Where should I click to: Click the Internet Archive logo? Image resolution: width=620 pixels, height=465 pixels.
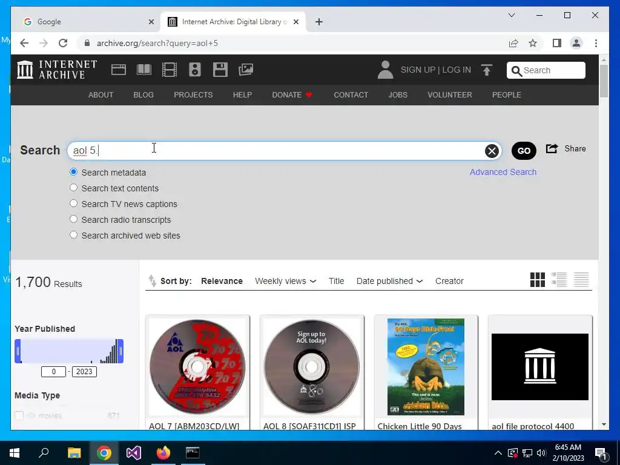pyautogui.click(x=57, y=70)
